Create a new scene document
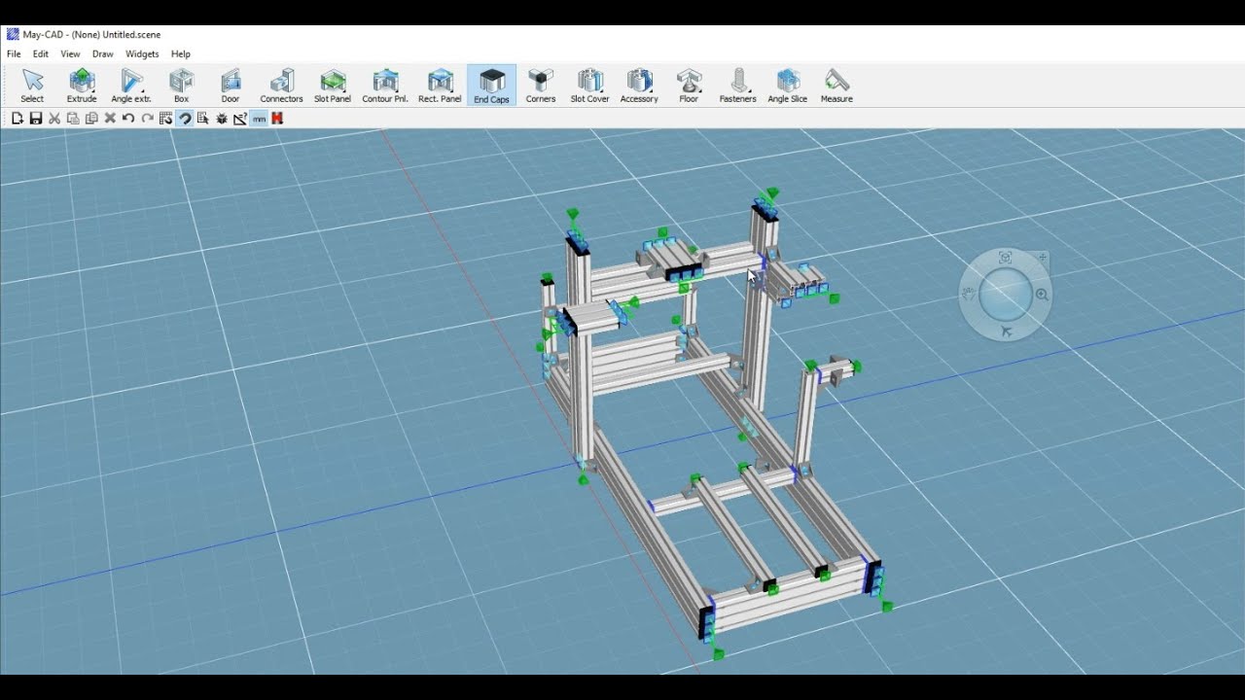 (17, 119)
